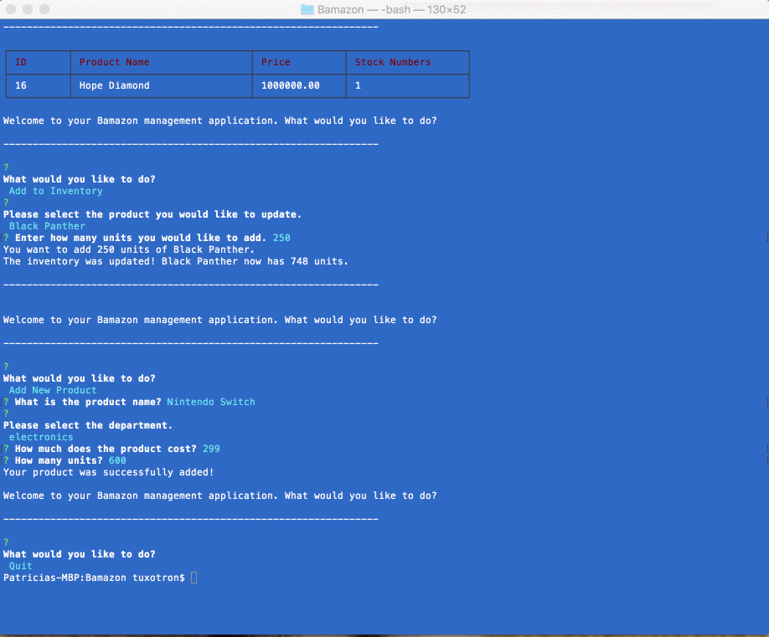
Task: Click the Black Panther selection text
Action: tap(47, 226)
